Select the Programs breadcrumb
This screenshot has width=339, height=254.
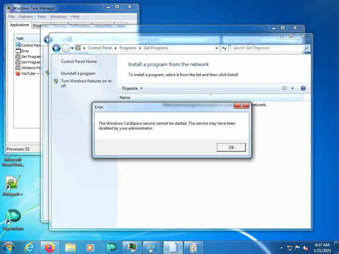pos(128,48)
